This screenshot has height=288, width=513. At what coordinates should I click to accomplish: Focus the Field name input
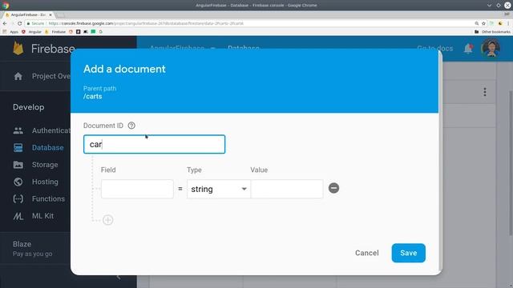point(137,189)
